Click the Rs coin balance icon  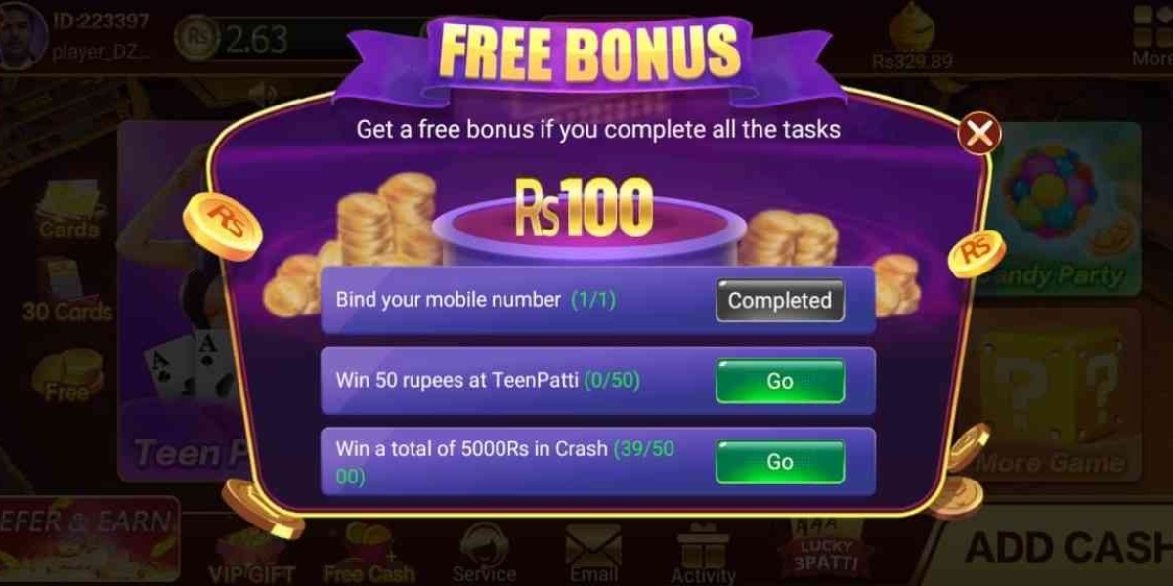(x=198, y=37)
